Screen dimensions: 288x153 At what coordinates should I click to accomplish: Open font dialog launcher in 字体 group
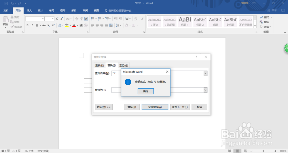tap(88, 32)
